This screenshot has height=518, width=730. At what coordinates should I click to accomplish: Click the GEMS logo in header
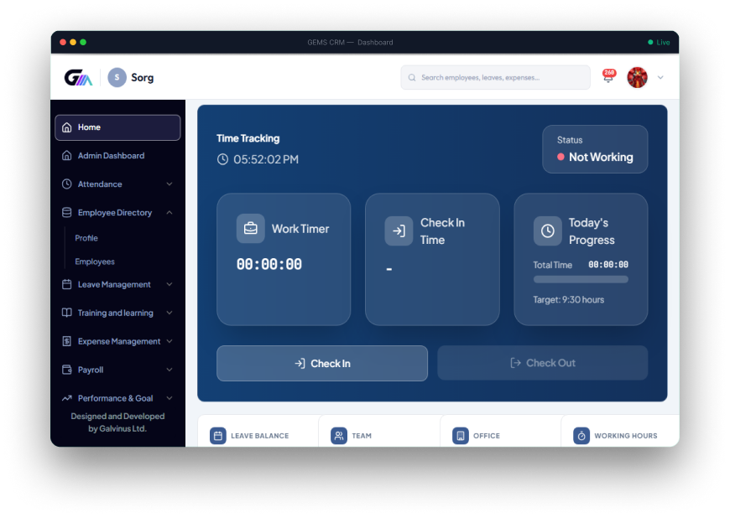tap(78, 78)
